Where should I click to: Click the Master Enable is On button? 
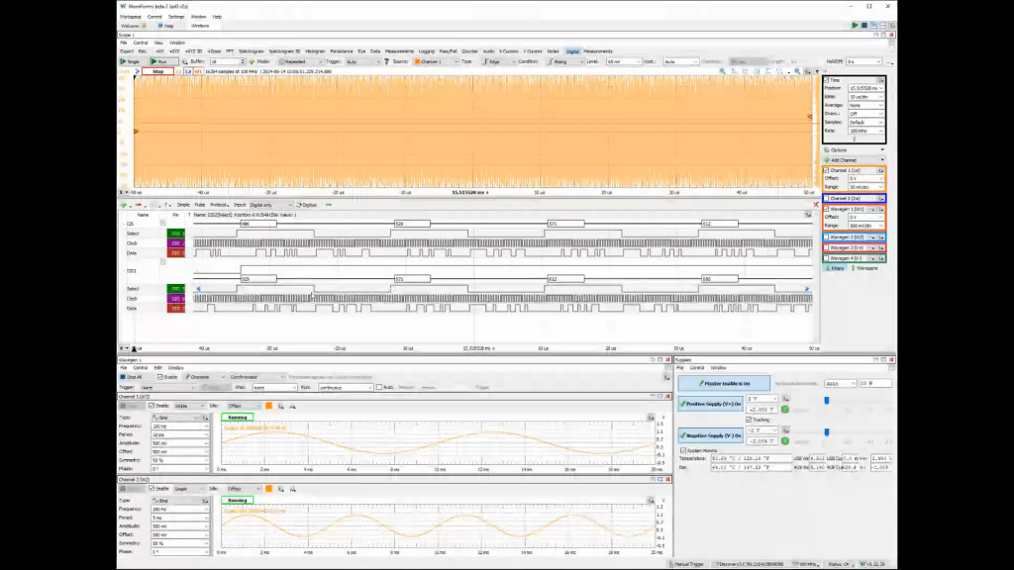tap(724, 383)
